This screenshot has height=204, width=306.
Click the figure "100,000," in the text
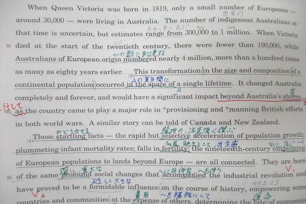[x=269, y=45]
